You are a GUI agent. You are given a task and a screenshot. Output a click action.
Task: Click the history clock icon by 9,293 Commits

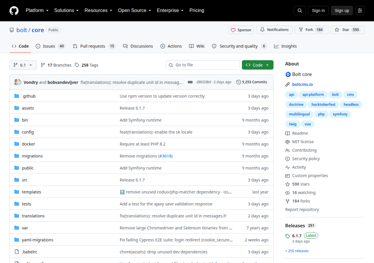[x=238, y=82]
